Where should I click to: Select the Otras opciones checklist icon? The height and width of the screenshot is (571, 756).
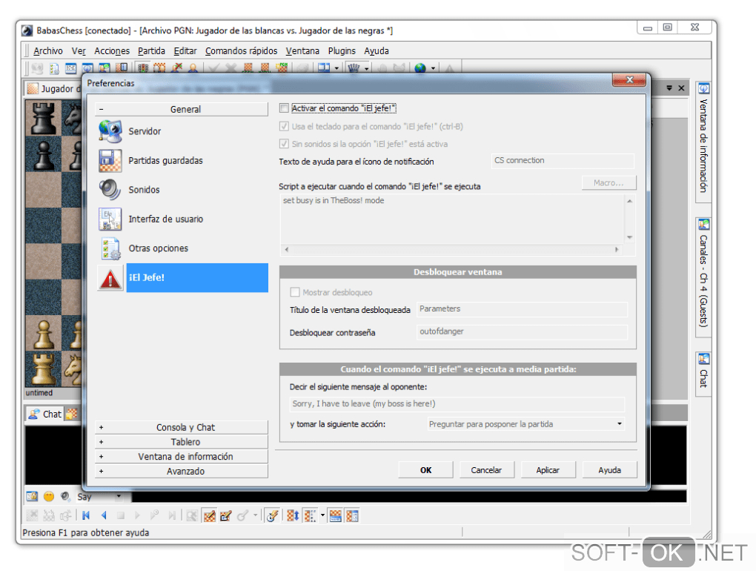tap(110, 248)
